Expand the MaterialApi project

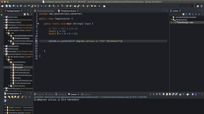(4, 51)
